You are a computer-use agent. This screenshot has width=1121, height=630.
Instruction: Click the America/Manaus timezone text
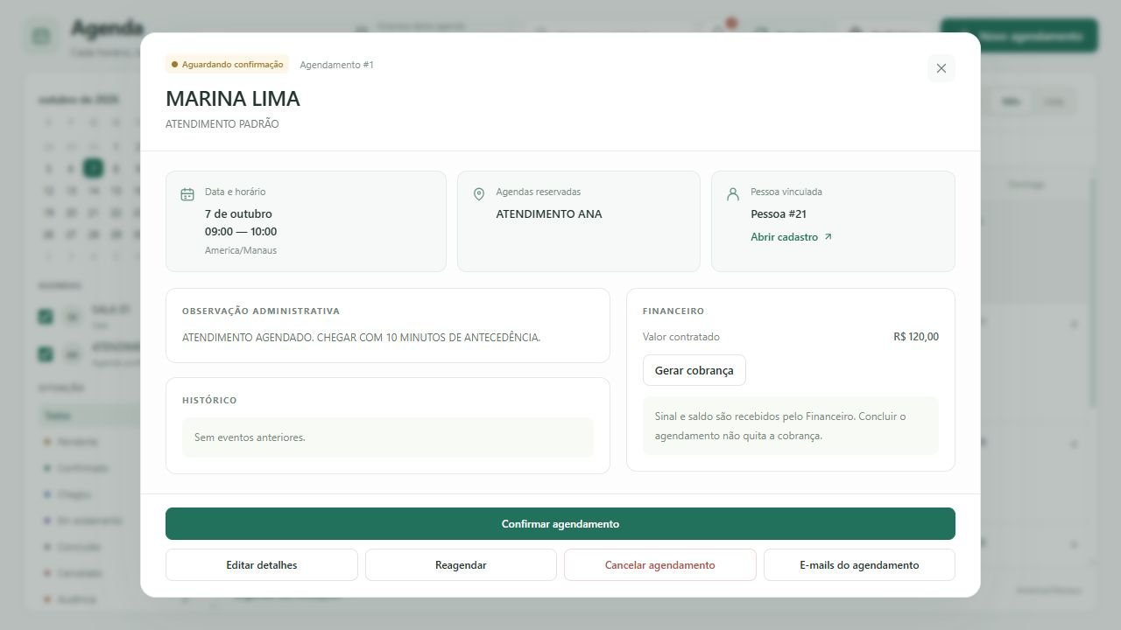[241, 250]
